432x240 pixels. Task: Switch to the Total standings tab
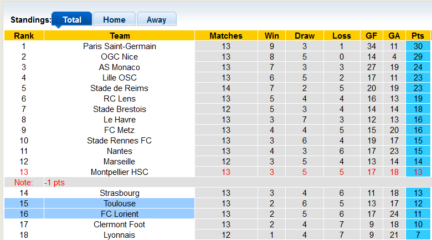(72, 20)
